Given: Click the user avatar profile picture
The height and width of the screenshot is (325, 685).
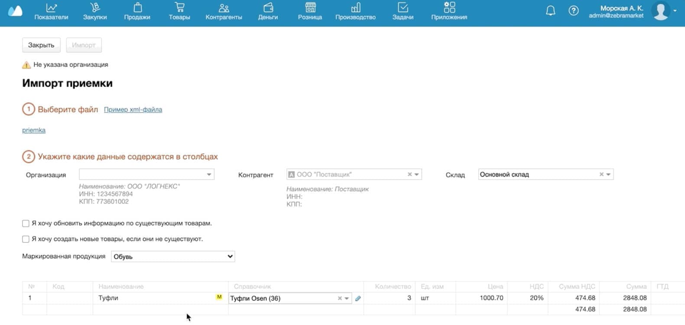Looking at the screenshot, I should [661, 11].
